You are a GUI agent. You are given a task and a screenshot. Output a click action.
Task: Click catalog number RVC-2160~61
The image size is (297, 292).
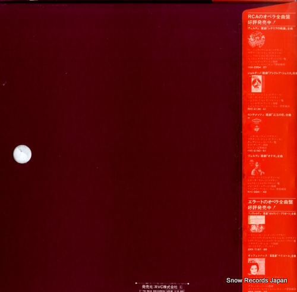tap(257, 151)
